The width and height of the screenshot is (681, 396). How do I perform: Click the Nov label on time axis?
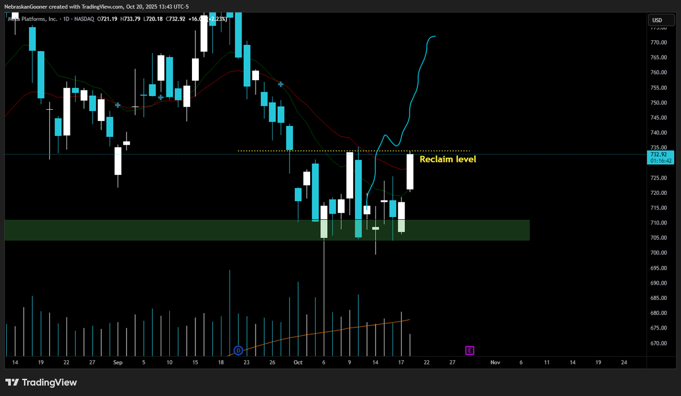(x=495, y=362)
